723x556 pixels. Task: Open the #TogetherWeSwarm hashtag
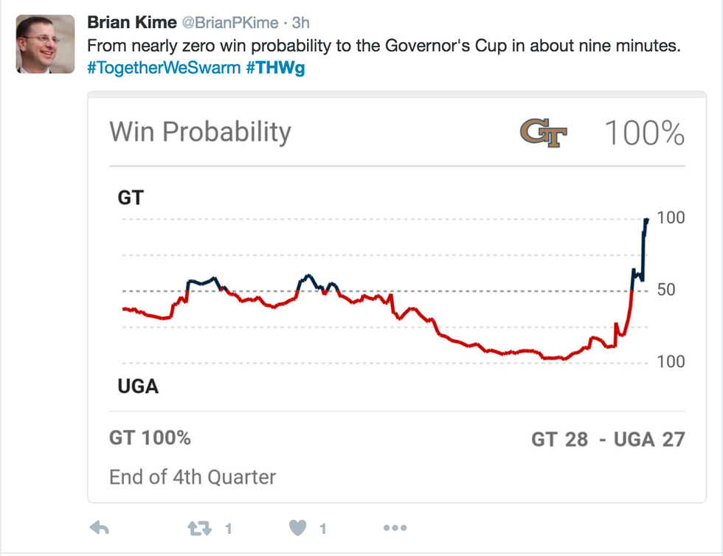point(163,67)
